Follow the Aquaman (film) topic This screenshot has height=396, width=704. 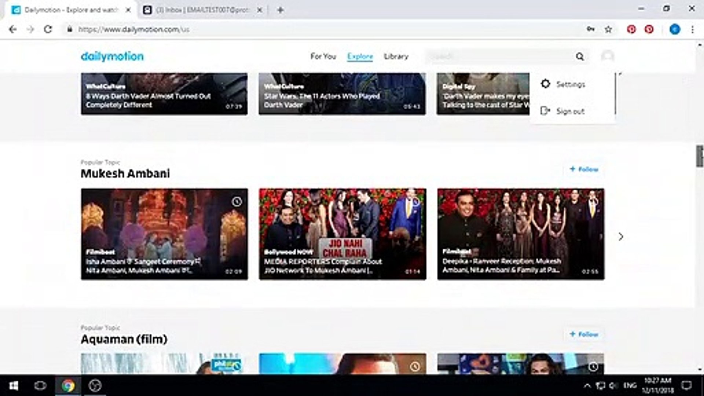pos(584,334)
